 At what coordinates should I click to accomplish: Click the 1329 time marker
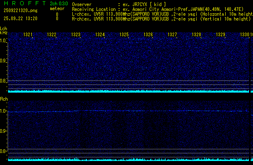pyautogui.click(x=220, y=35)
